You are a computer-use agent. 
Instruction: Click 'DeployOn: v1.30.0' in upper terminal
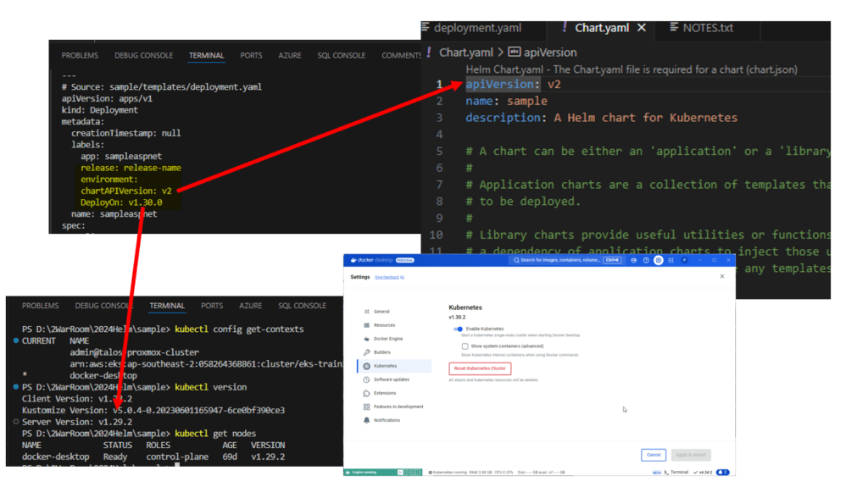121,202
